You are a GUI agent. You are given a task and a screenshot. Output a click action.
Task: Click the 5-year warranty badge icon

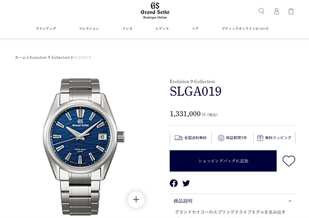221,138
